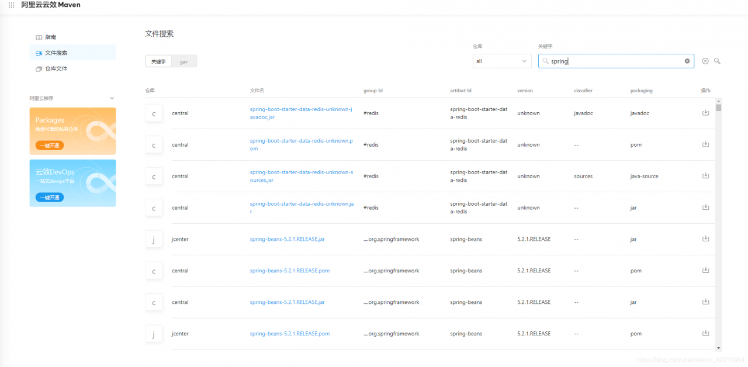Click the jcenter j badge of spring-beans jar

point(154,239)
